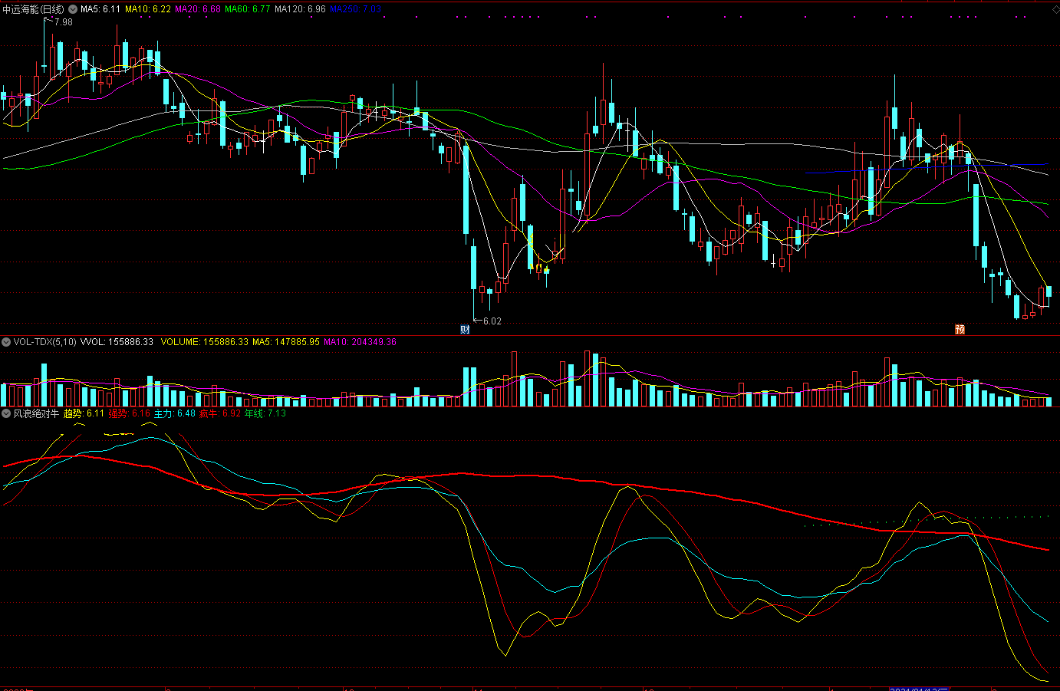Click the highlighted date on the time axis
This screenshot has height=691, width=1060.
(919, 689)
